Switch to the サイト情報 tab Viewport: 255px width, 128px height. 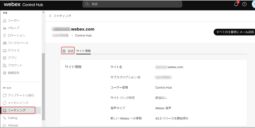(83, 51)
